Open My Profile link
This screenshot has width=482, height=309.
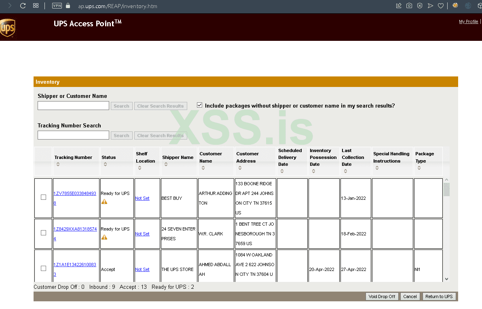[x=469, y=21]
